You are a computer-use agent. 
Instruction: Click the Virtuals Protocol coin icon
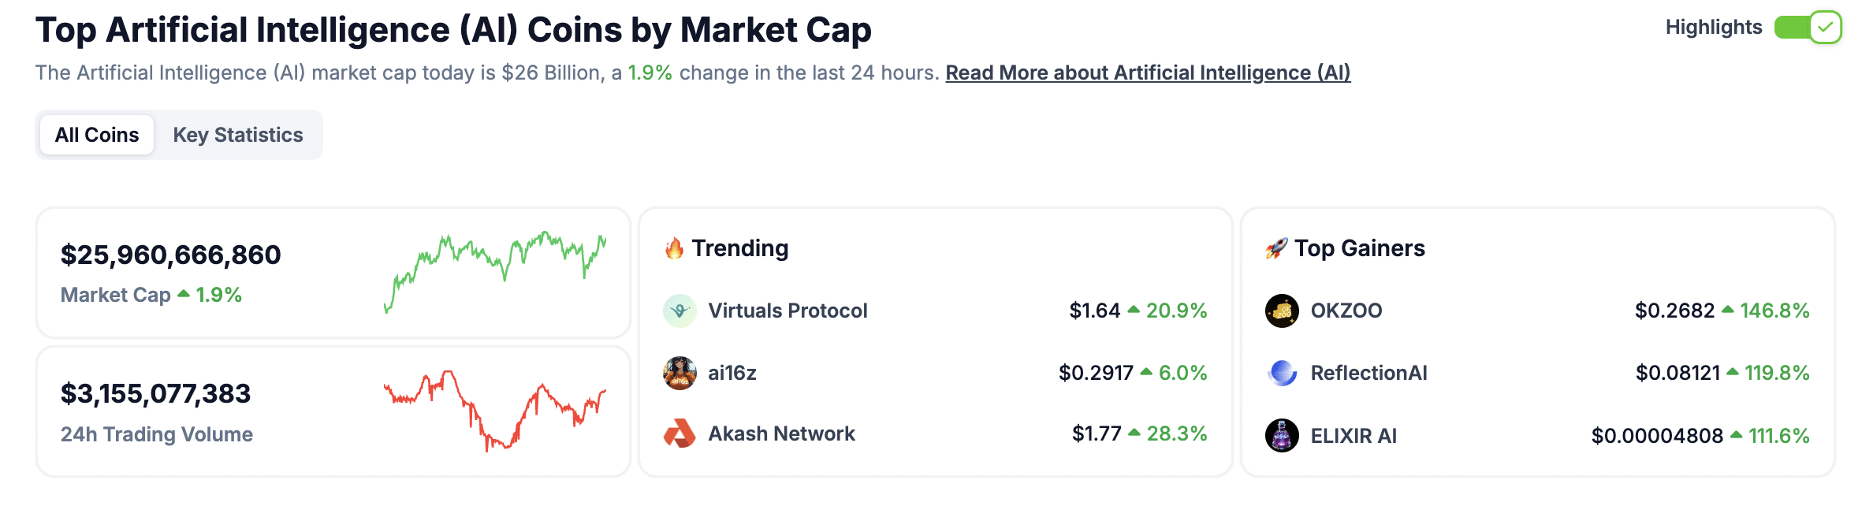pos(679,310)
